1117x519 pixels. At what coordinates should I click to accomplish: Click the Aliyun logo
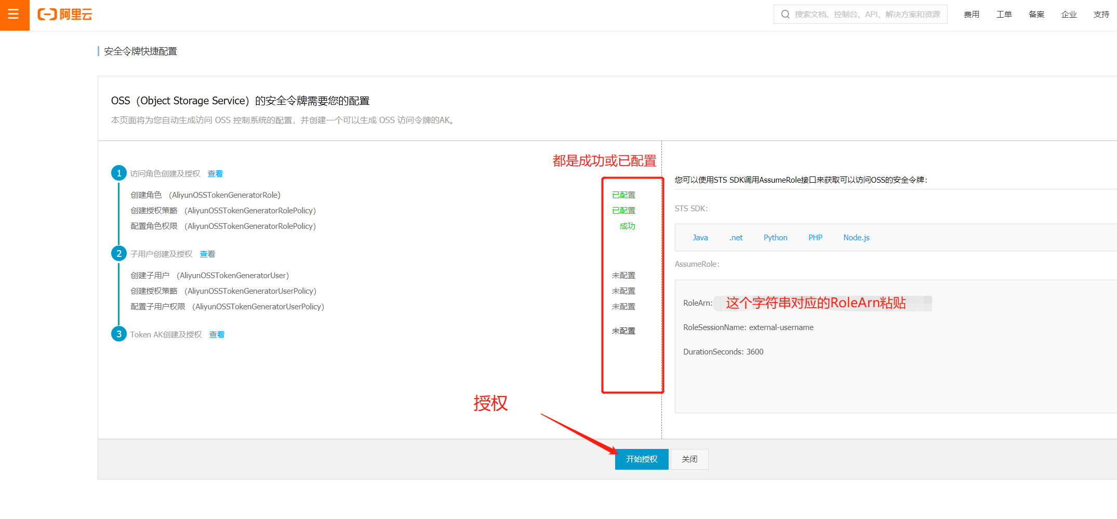click(x=65, y=15)
